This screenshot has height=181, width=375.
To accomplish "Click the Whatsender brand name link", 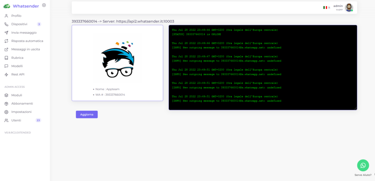I will [26, 6].
